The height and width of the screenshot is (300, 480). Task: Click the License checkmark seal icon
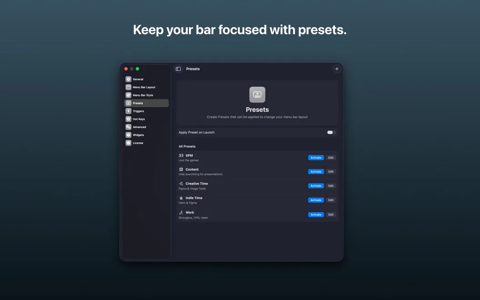pyautogui.click(x=129, y=143)
